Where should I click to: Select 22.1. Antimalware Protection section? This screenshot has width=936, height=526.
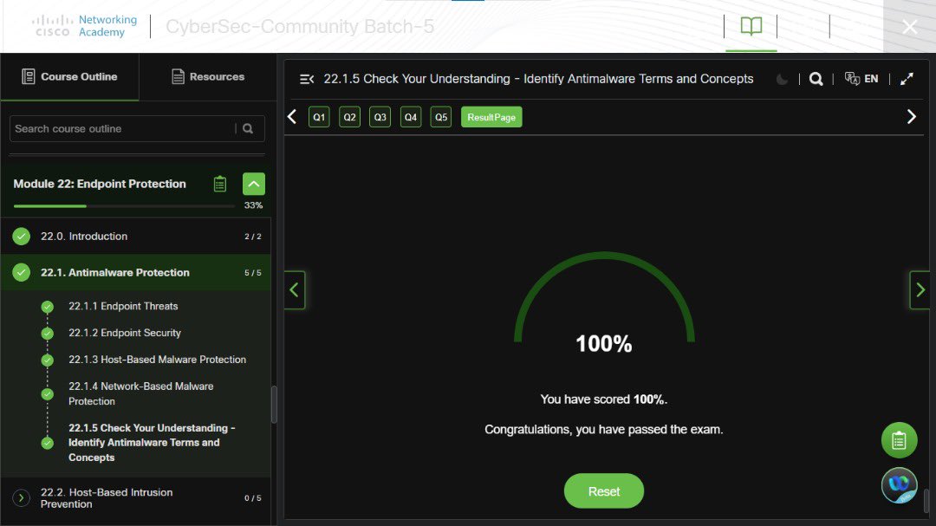click(x=135, y=272)
